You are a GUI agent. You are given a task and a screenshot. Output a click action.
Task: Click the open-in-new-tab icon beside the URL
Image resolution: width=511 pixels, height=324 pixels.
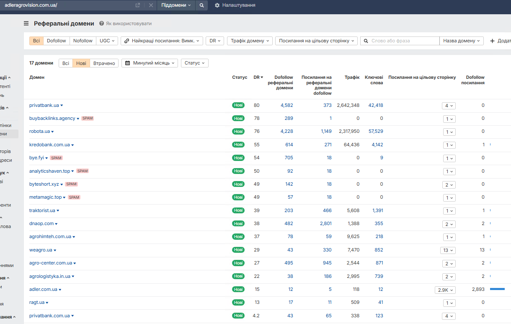138,5
